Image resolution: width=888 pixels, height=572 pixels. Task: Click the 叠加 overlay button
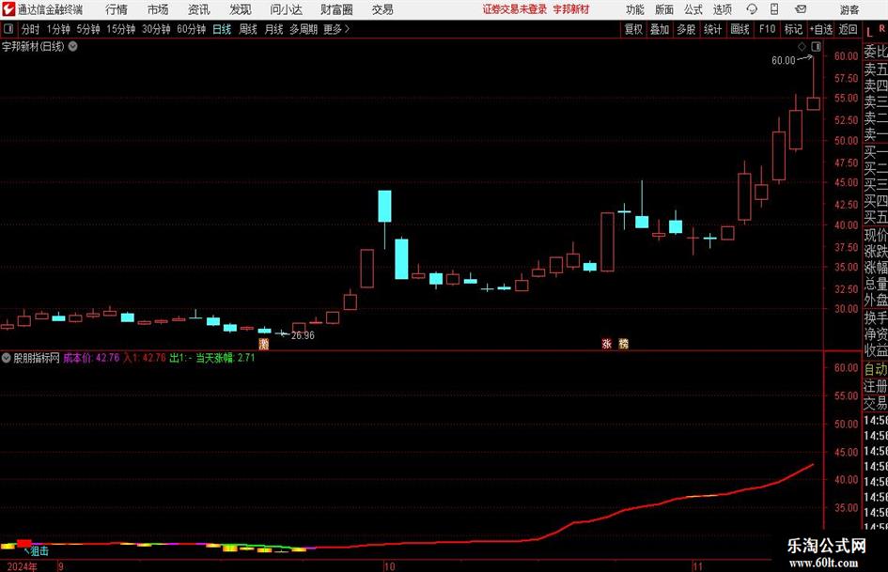[660, 29]
